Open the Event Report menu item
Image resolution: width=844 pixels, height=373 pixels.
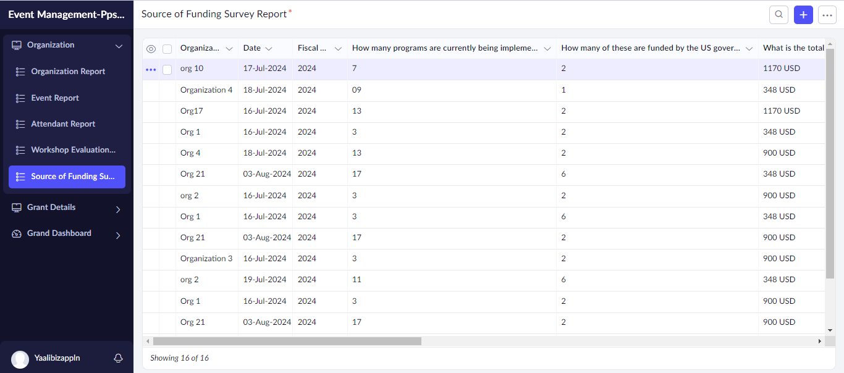tap(55, 98)
